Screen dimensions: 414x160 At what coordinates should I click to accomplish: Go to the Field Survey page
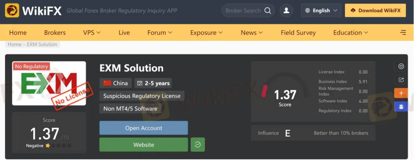(298, 32)
